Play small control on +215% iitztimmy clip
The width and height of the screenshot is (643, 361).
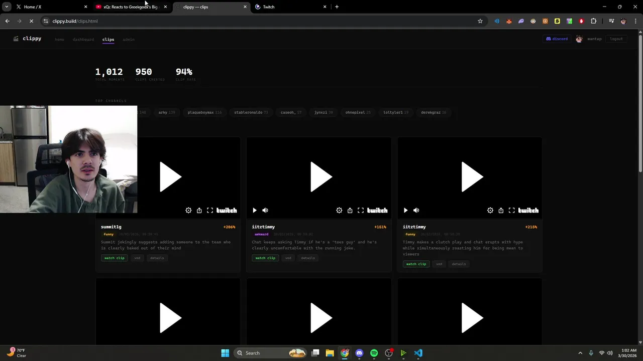pos(405,211)
